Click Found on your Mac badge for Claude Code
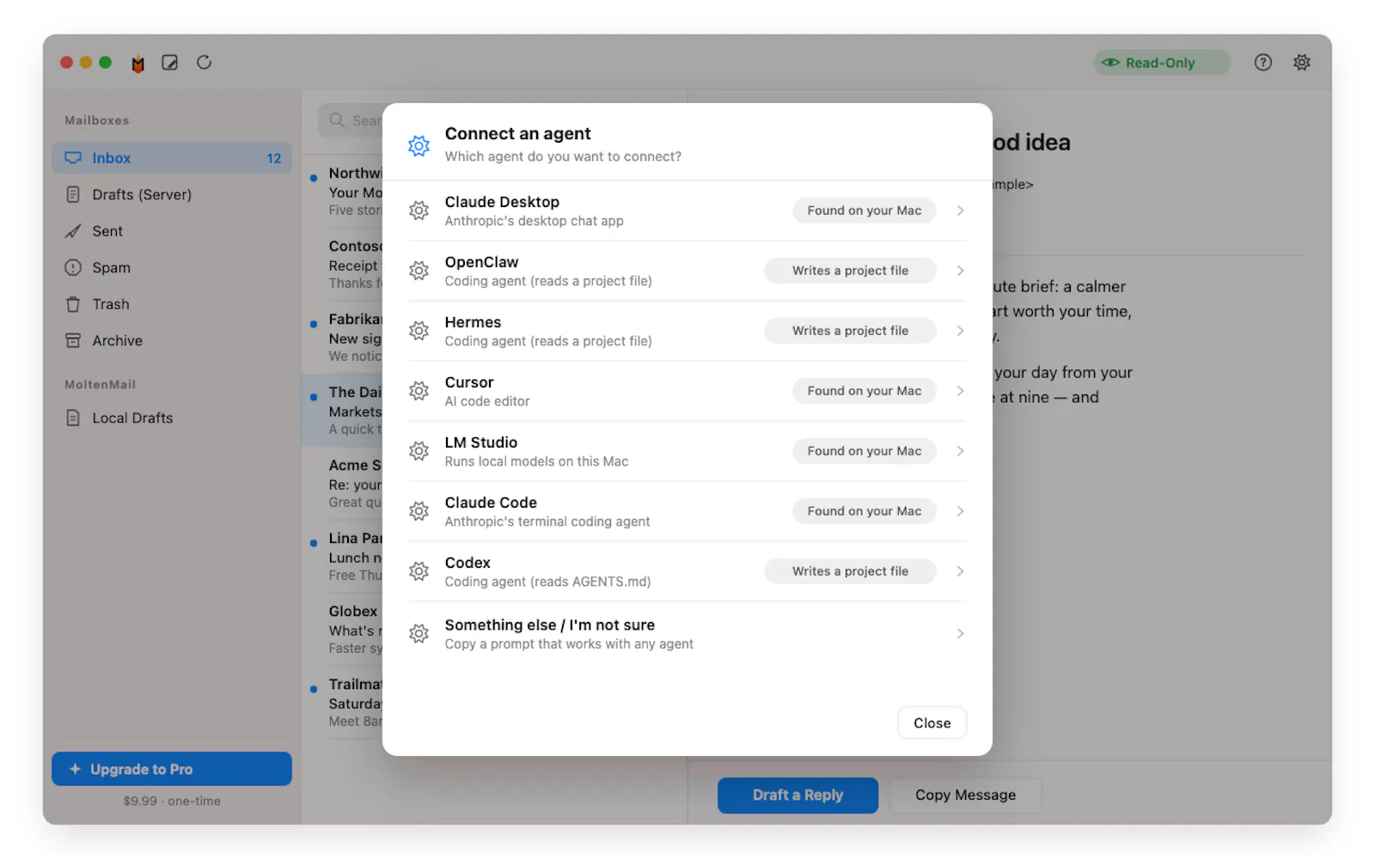This screenshot has width=1375, height=859. pyautogui.click(x=864, y=511)
